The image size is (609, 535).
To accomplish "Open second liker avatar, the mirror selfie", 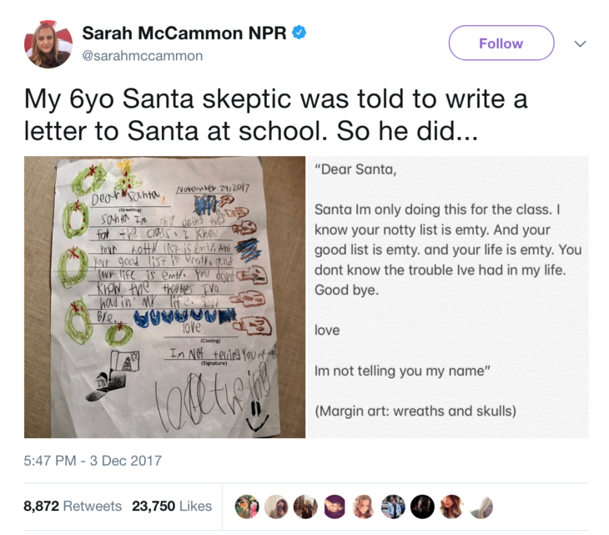I will point(277,507).
